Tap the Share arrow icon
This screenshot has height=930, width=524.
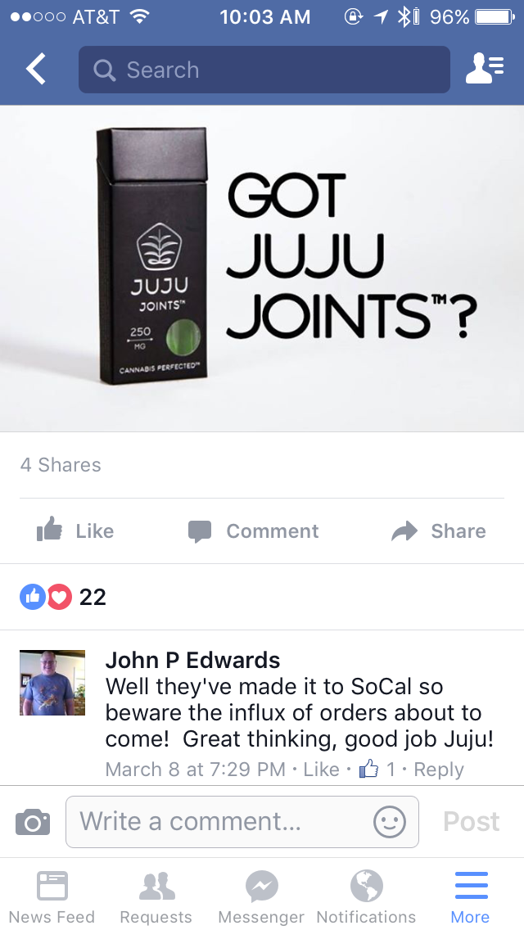(x=404, y=530)
